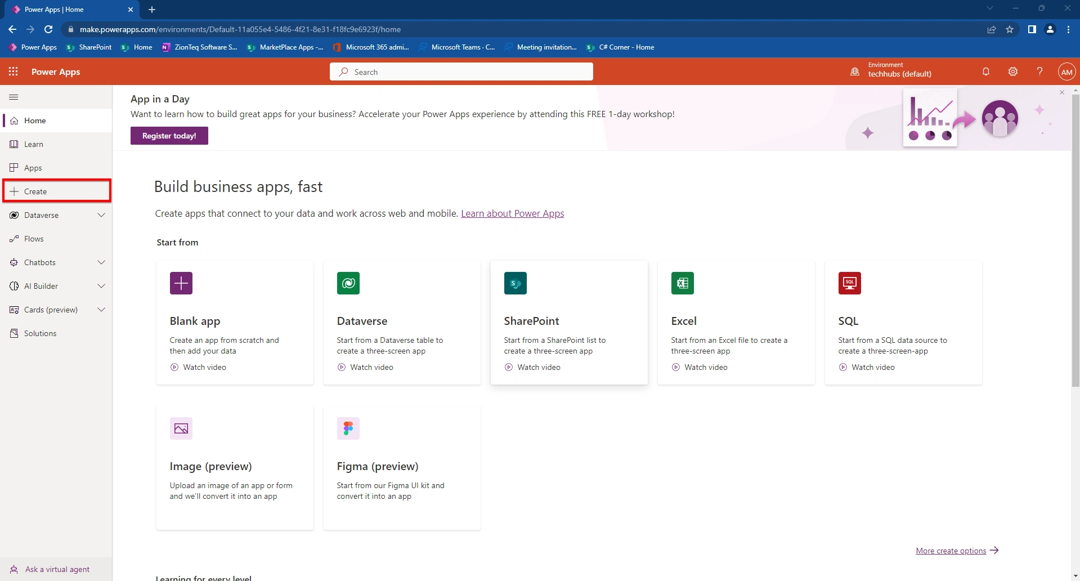Collapse the left navigation hamburger menu
Image resolution: width=1080 pixels, height=581 pixels.
pos(14,97)
